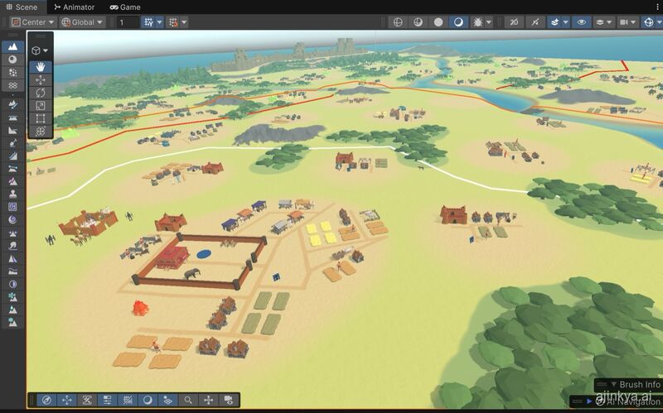Open grid snapping options arrow
This screenshot has width=663, height=413.
159,22
